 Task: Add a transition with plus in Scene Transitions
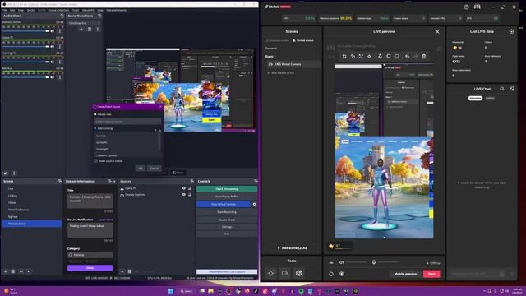pyautogui.click(x=81, y=30)
